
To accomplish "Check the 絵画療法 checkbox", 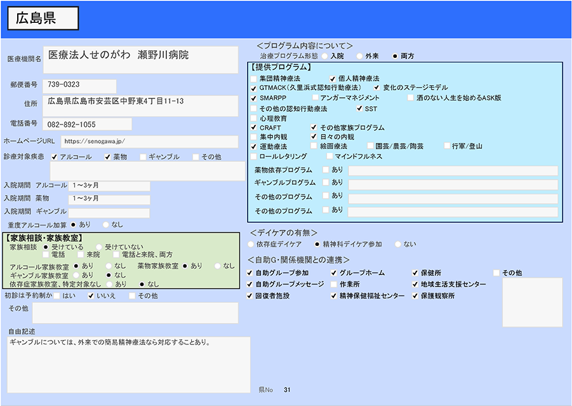I will (314, 146).
